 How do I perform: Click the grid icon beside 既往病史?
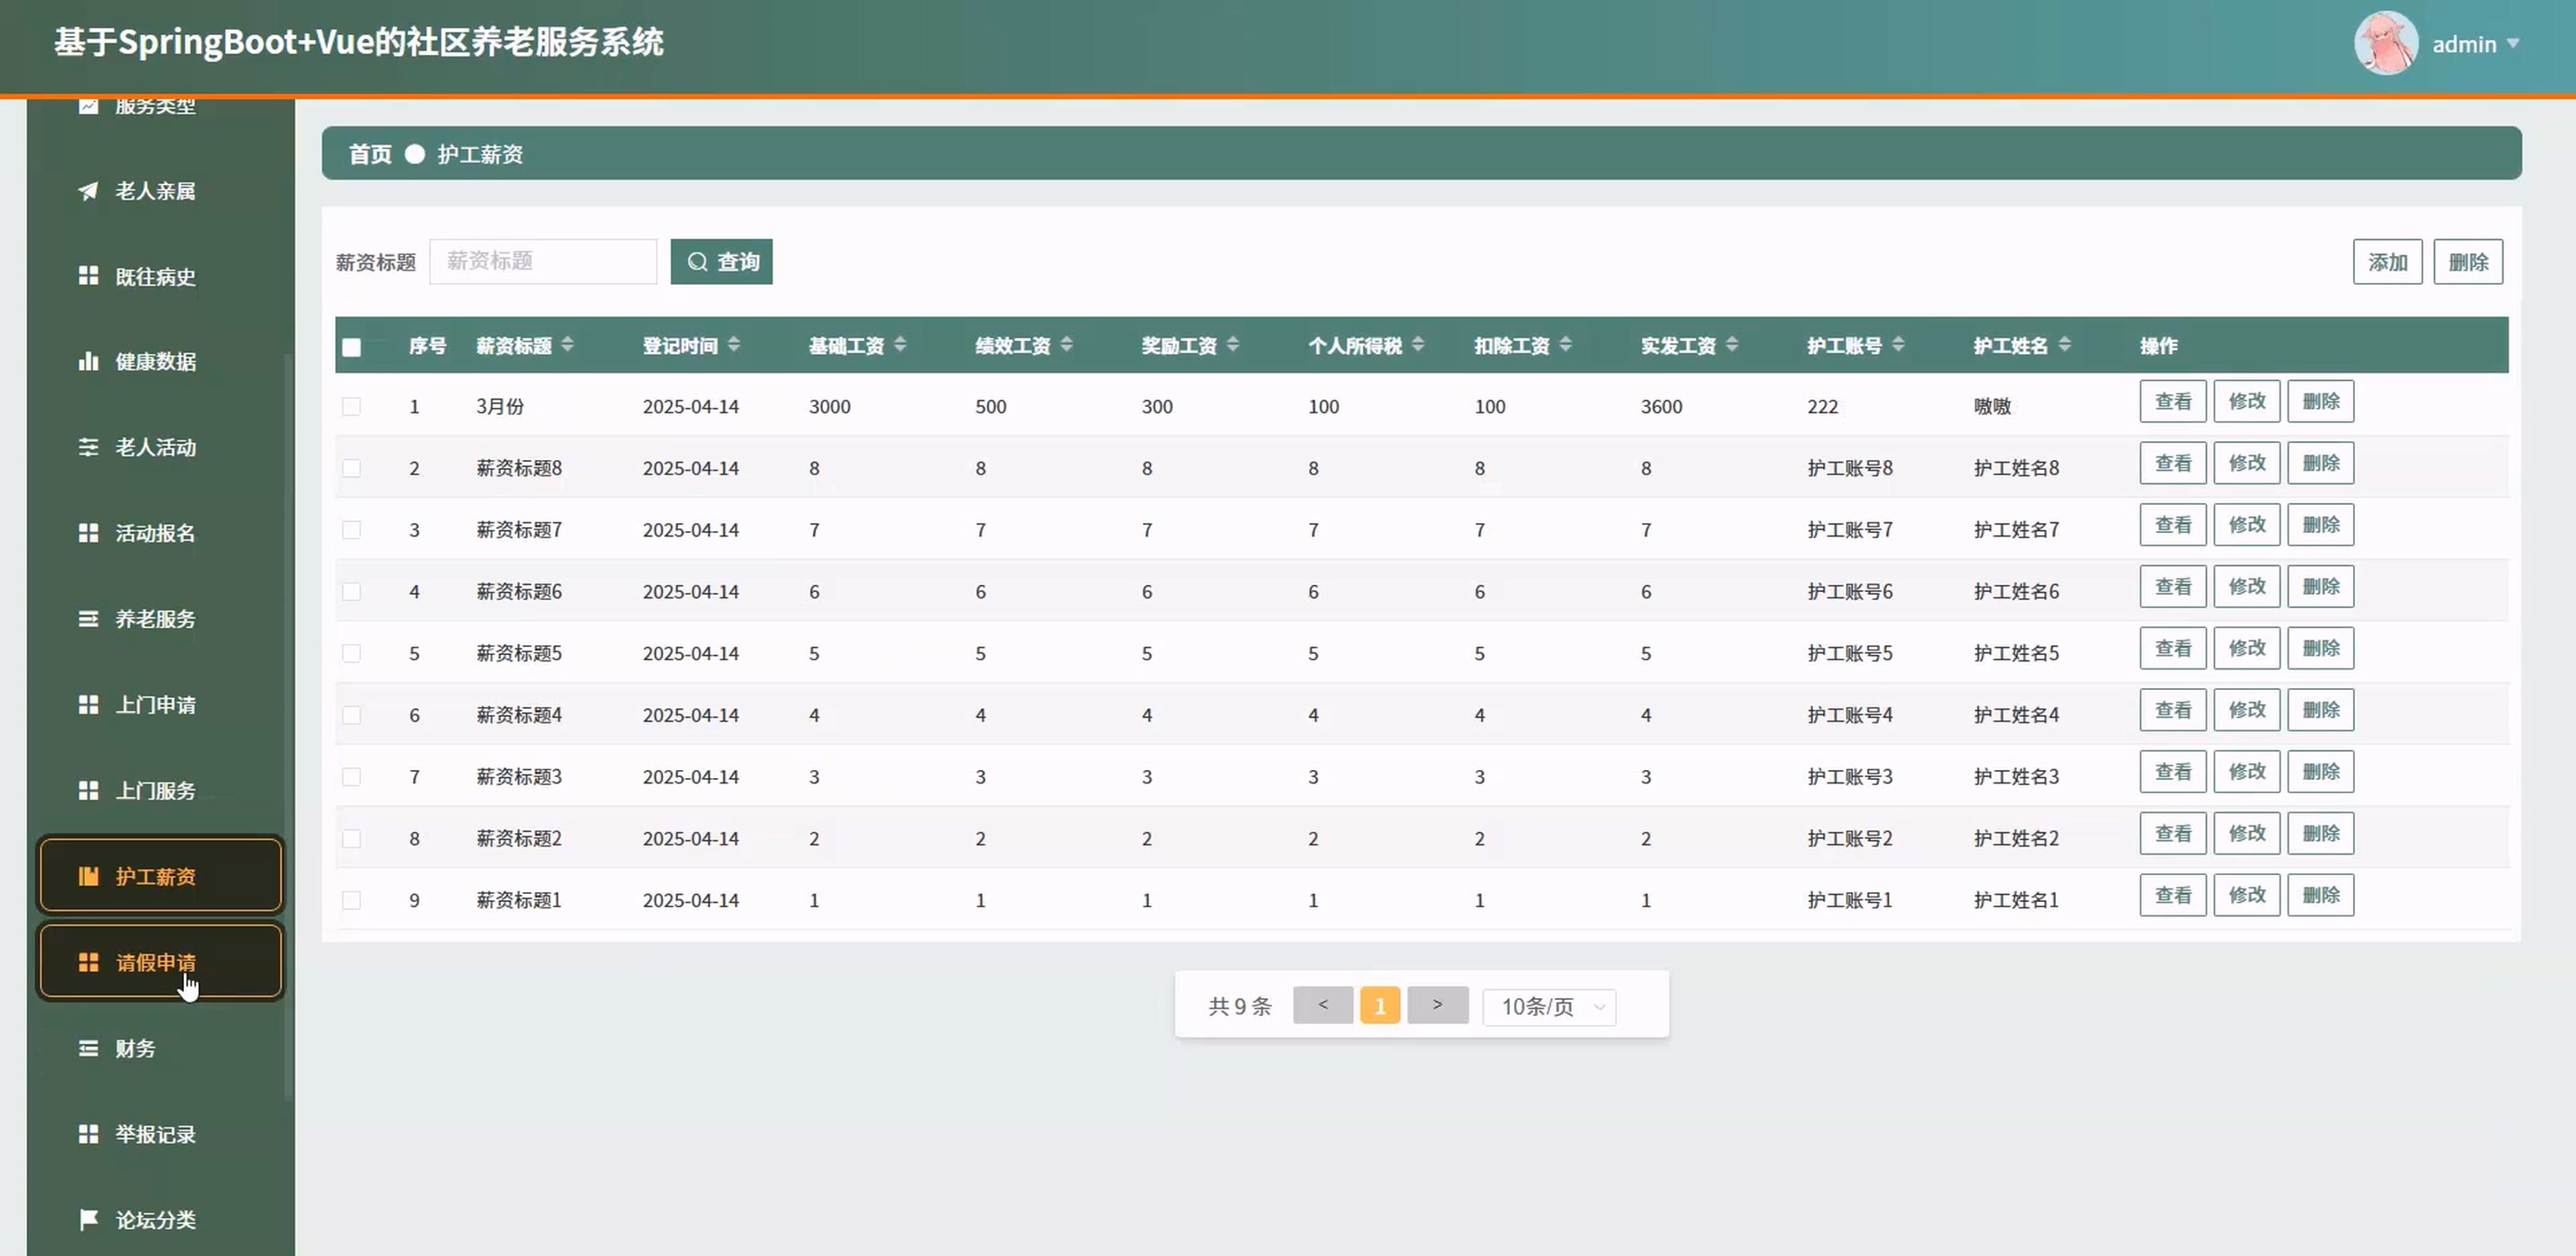(x=88, y=275)
